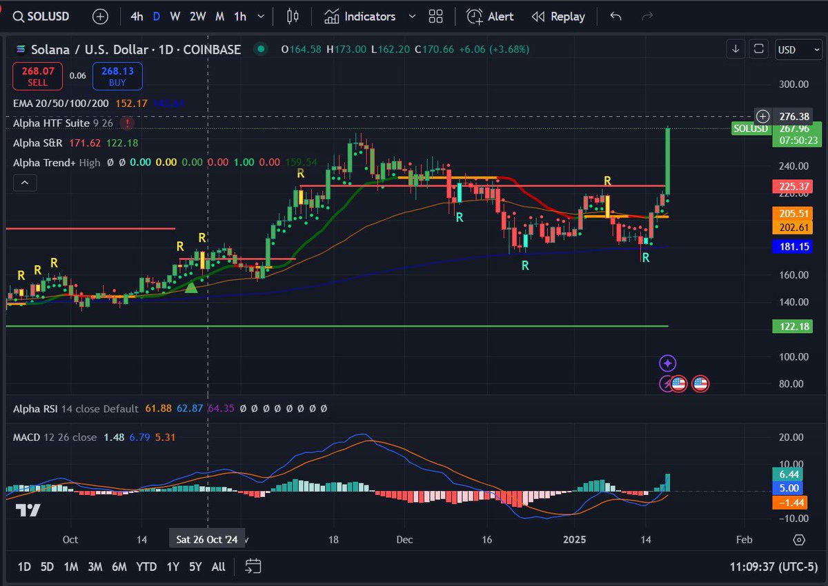Open the SOLUSD symbol search
Screen dimensions: 828x586
tap(41, 17)
